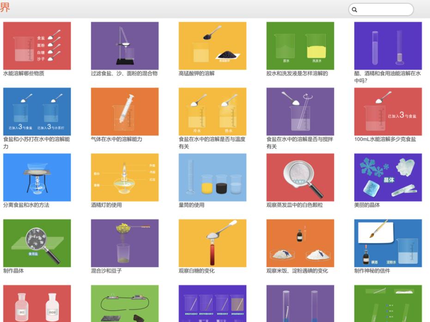430x322 pixels.
Task: Click the 混合沙和豆子 title link
Action: 106,271
